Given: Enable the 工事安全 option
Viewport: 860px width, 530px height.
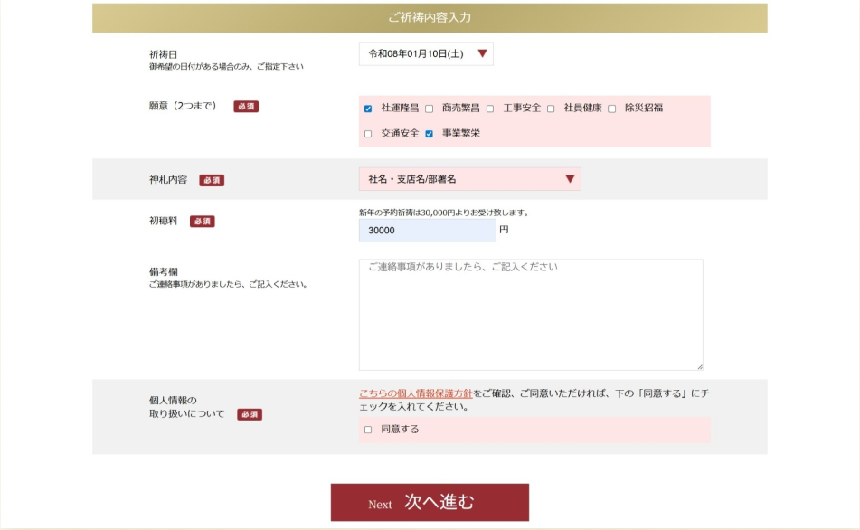Looking at the screenshot, I should pyautogui.click(x=490, y=109).
